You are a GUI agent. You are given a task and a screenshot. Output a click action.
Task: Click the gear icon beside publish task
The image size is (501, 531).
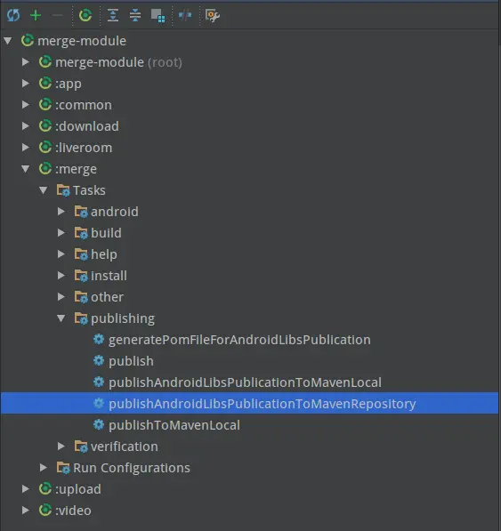pyautogui.click(x=99, y=360)
